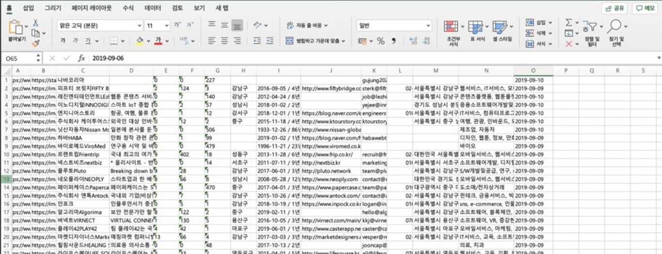Image resolution: width=662 pixels, height=254 pixels.
Task: Open the Data (데이터) ribbon tab
Action: [153, 8]
